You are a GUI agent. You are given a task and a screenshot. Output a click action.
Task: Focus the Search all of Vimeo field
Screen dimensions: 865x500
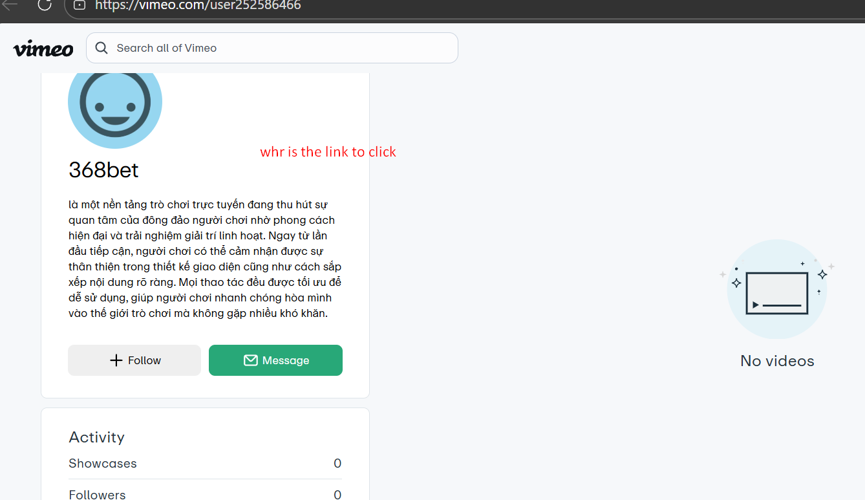point(278,48)
